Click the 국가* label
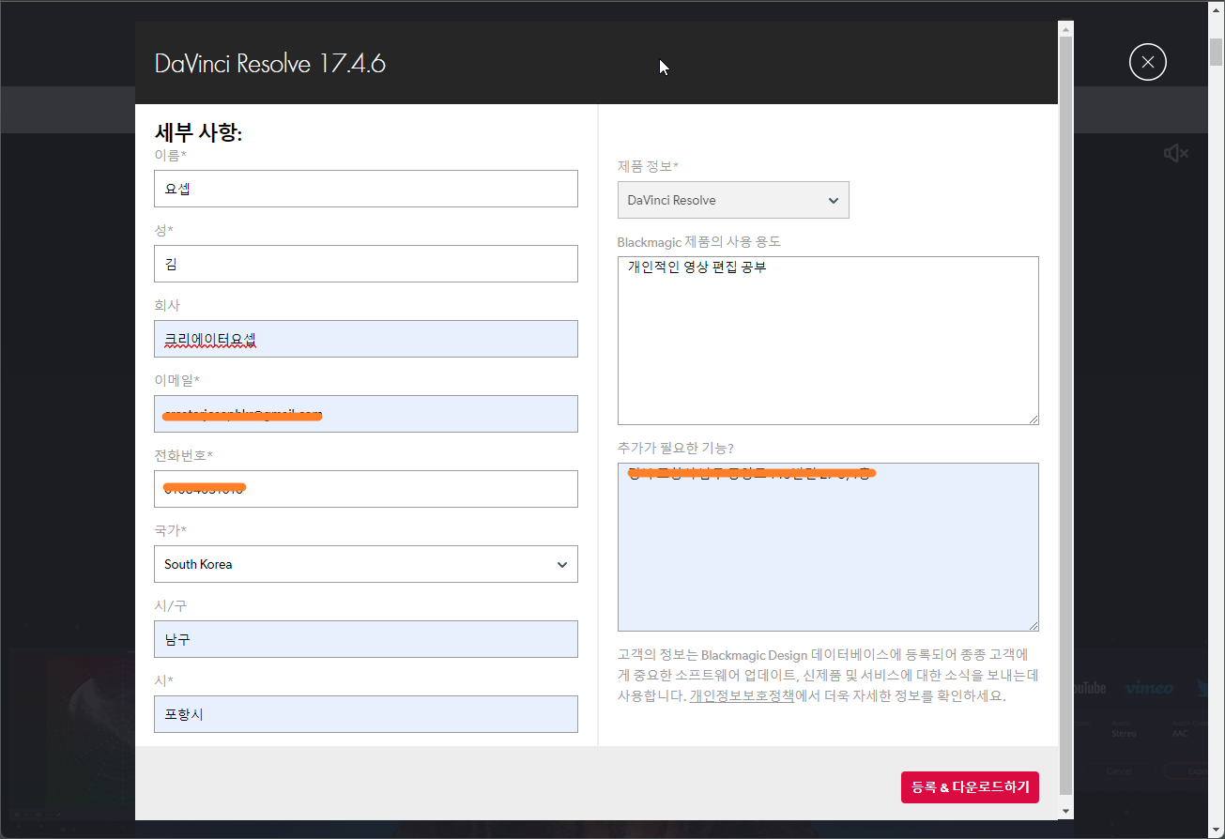Screen dimensions: 1225x839 point(170,530)
